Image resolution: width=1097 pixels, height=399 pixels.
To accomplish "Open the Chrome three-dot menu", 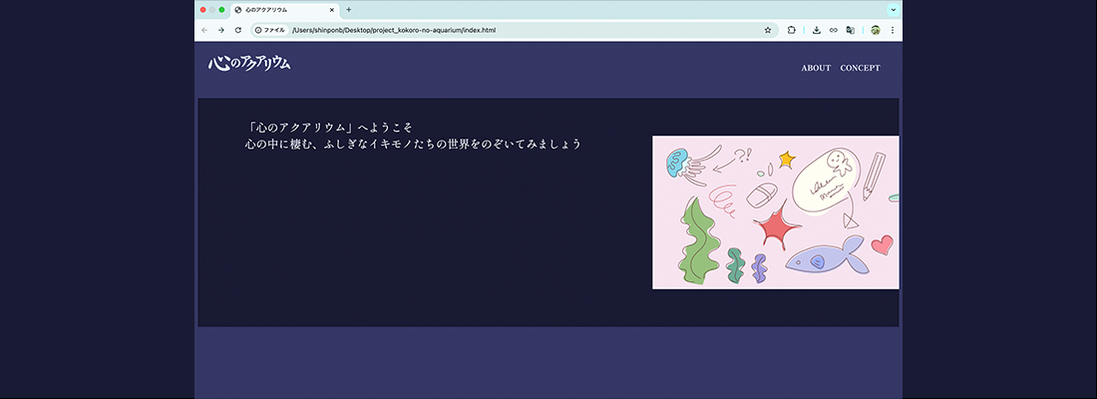I will (x=893, y=30).
